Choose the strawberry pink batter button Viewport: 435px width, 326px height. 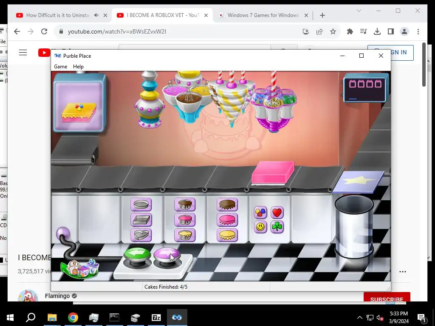185,220
